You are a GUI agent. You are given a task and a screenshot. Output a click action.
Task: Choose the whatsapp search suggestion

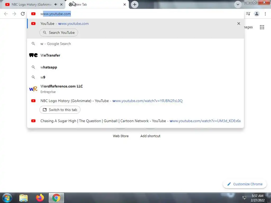[135, 67]
